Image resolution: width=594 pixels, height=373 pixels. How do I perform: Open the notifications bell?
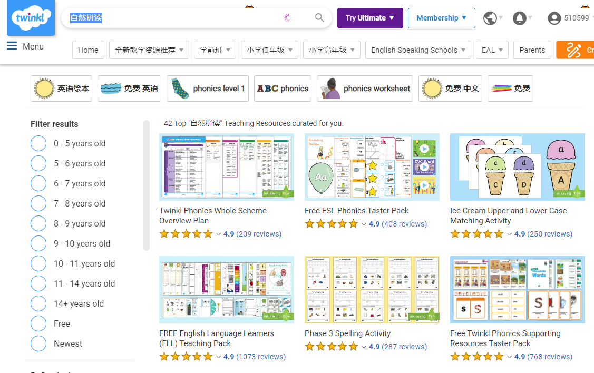[x=519, y=18]
